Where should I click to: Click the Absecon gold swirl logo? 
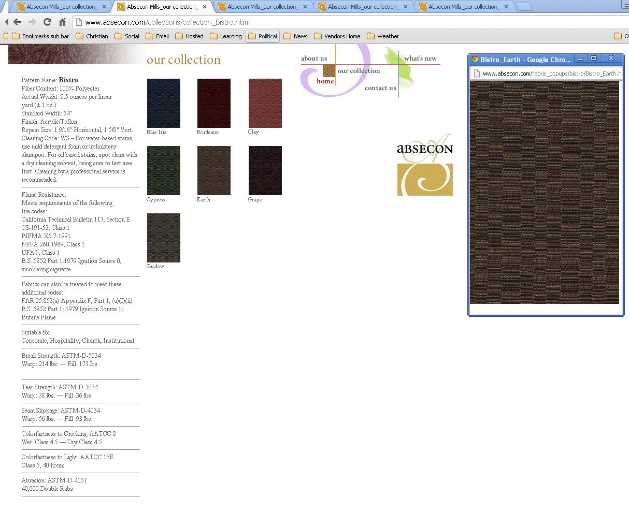pos(425,180)
